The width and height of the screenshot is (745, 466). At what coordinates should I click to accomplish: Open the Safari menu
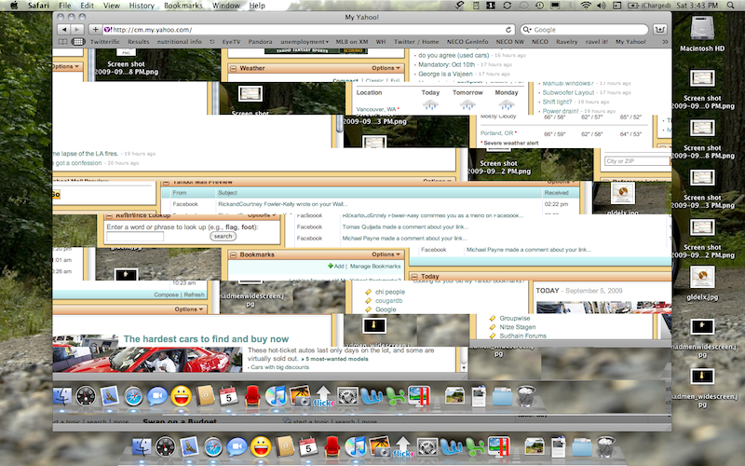coord(38,6)
